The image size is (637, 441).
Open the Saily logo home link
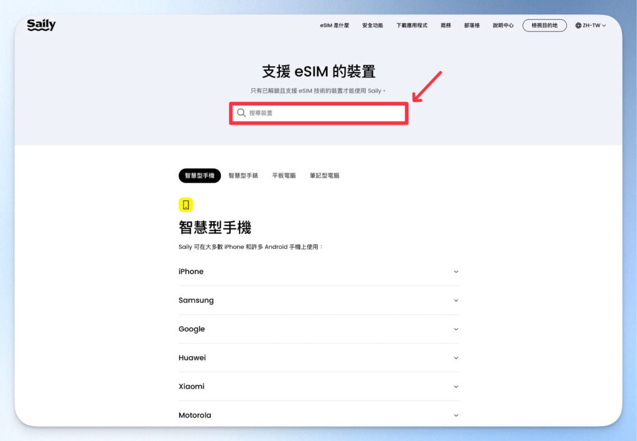[41, 25]
